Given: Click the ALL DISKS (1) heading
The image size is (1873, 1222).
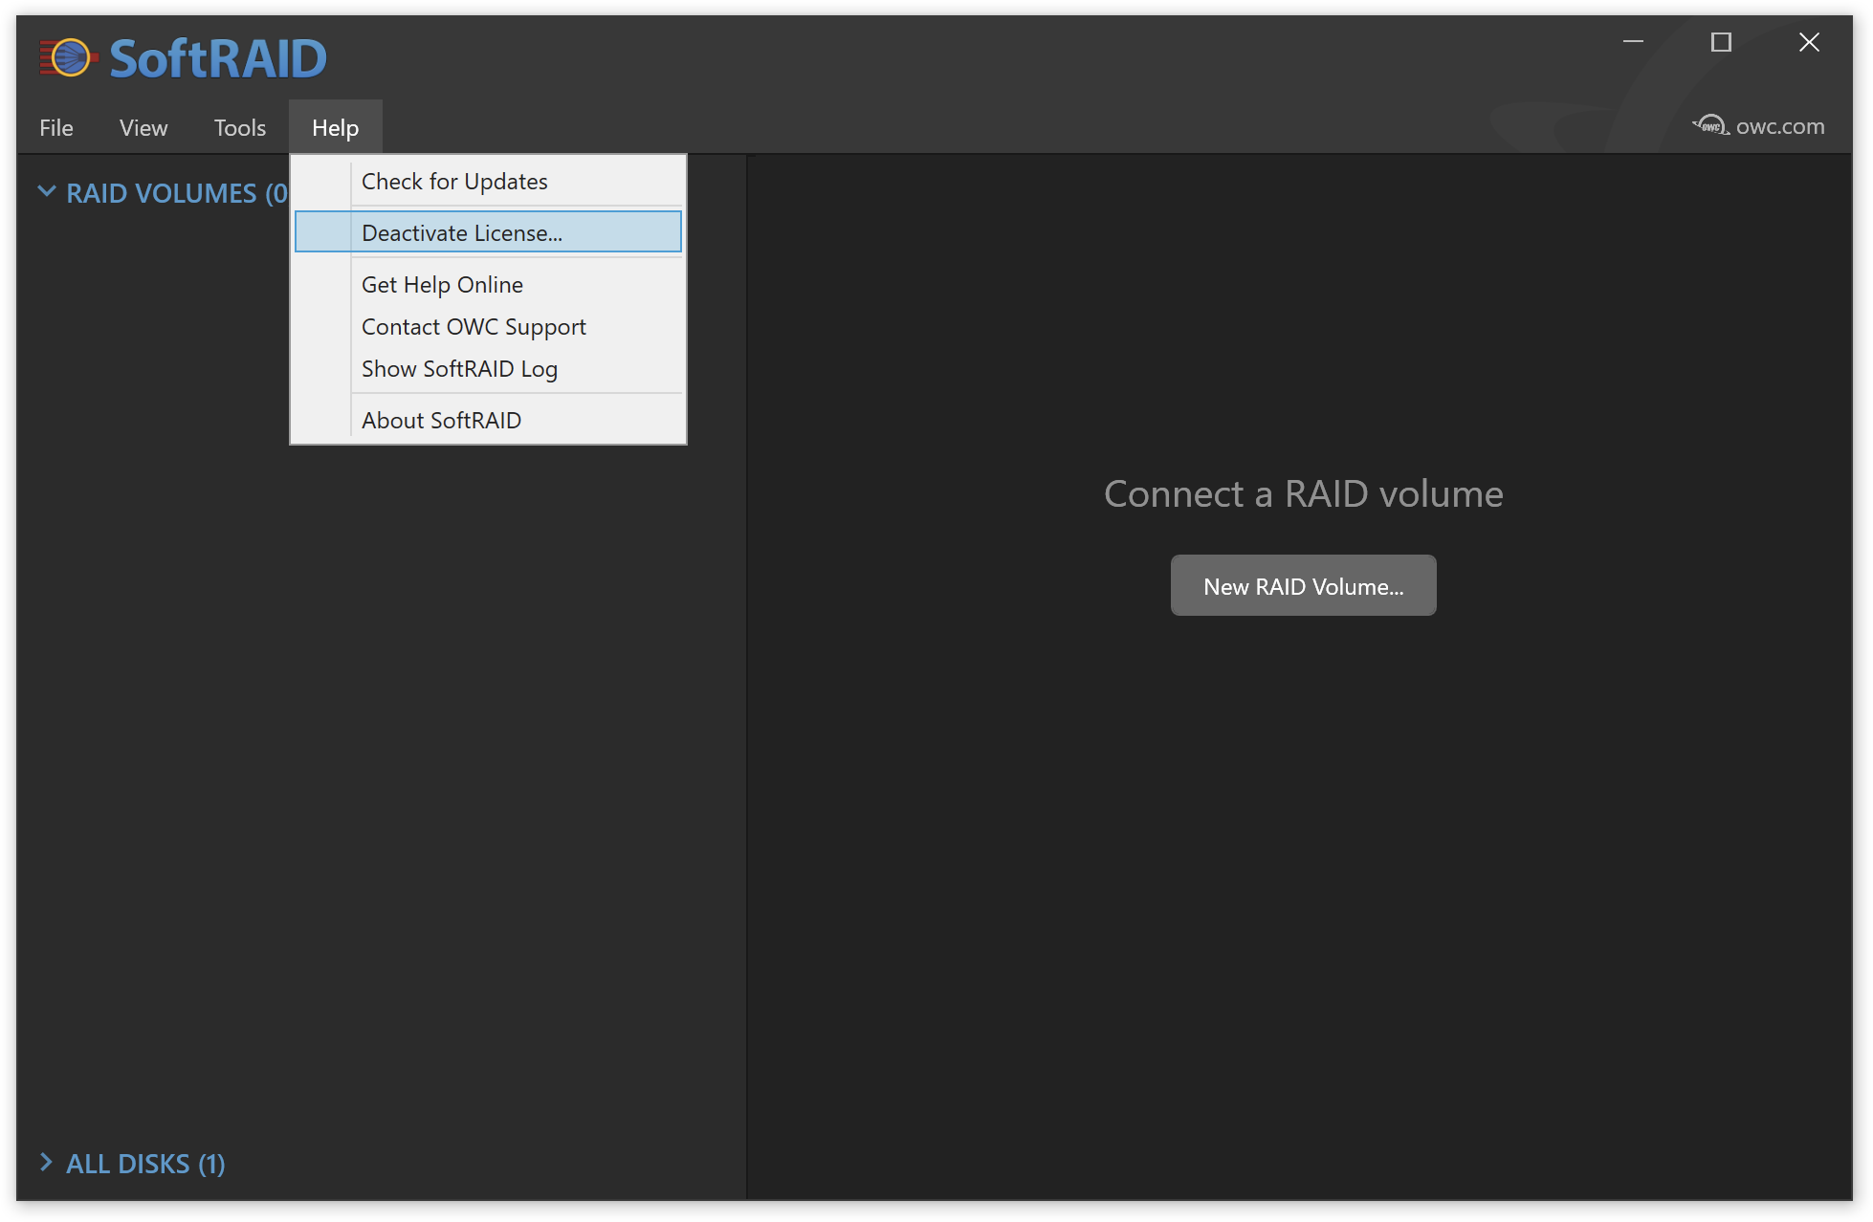Looking at the screenshot, I should click(x=145, y=1165).
